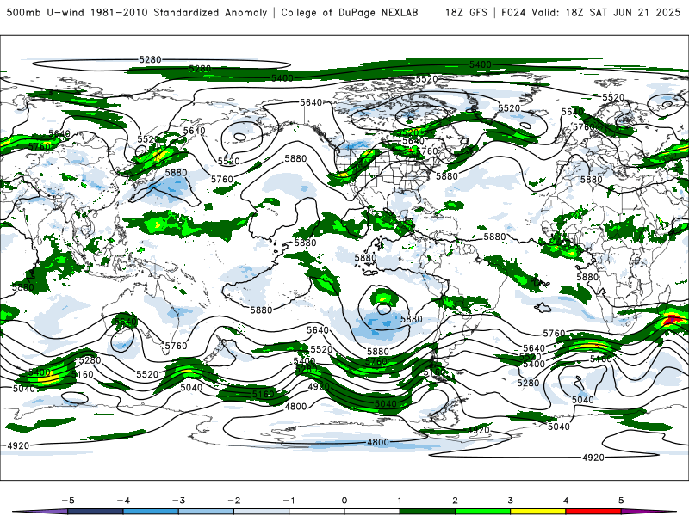Click the colorbar tick label "−3"
This screenshot has height=516, width=689.
pos(178,501)
